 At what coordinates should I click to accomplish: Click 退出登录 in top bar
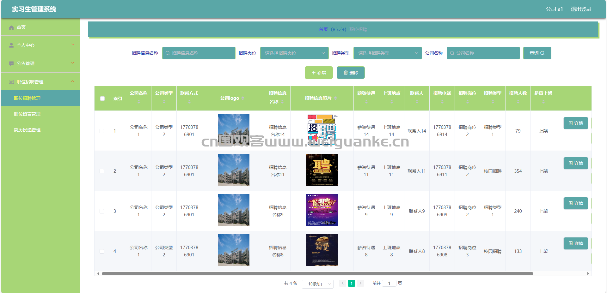(x=581, y=9)
